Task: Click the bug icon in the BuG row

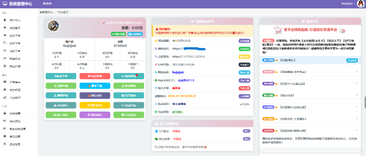Action: [x=156, y=104]
